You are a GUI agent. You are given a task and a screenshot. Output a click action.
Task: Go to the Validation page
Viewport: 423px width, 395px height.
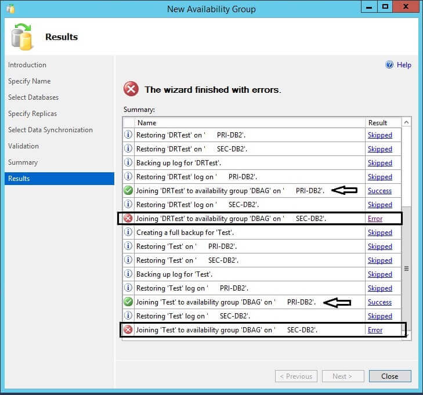[x=23, y=146]
